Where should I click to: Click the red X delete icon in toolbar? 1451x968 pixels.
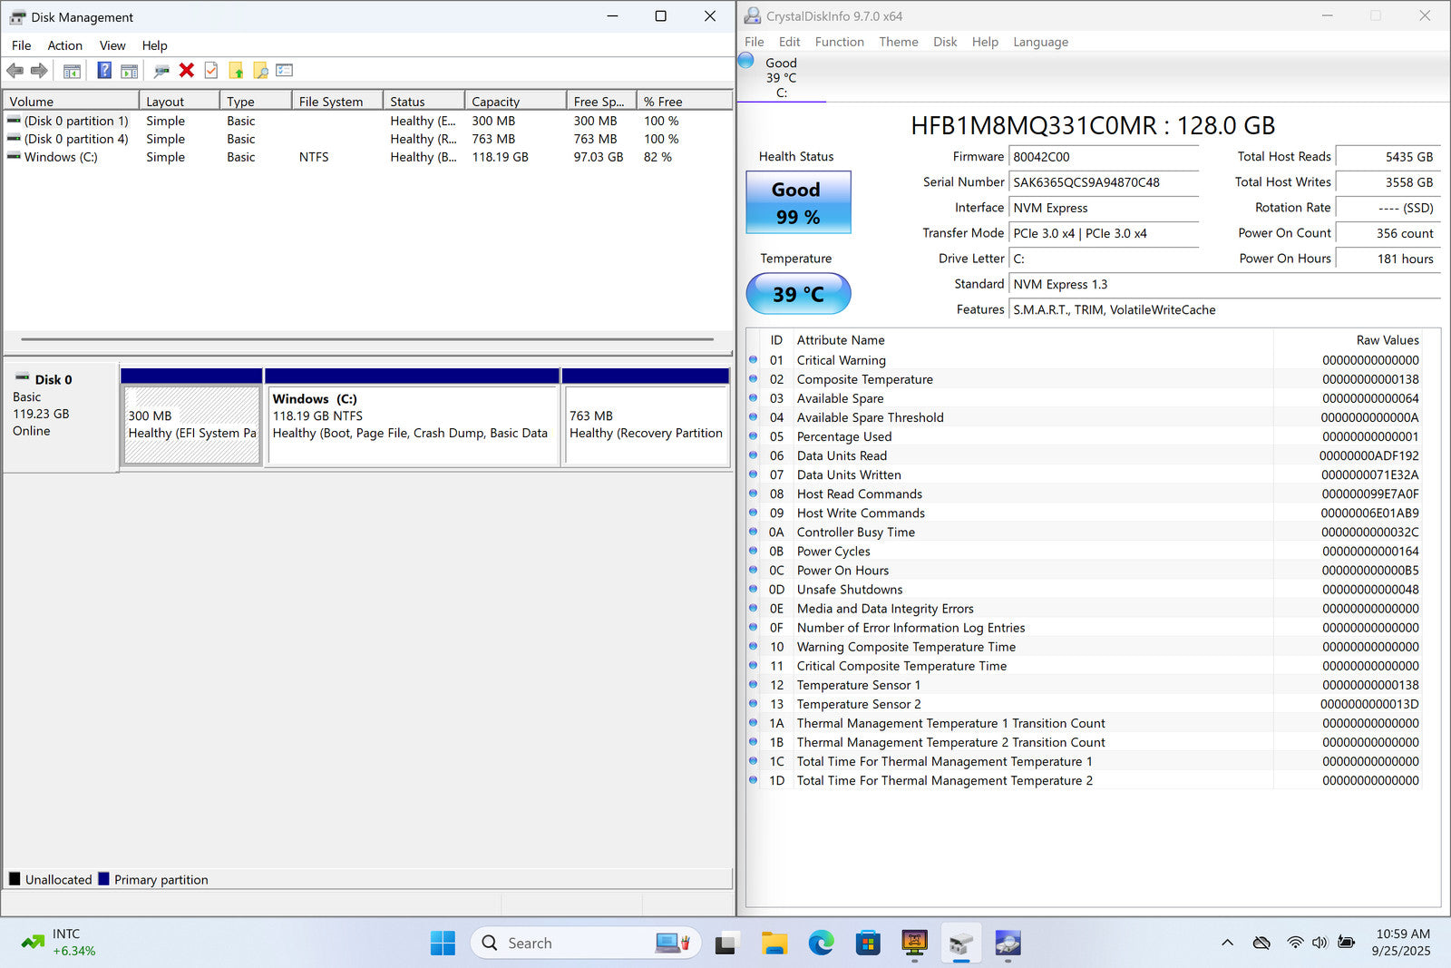click(x=187, y=71)
